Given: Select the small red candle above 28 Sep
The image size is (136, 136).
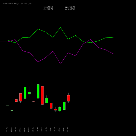Looking at the screenshot, I should pyautogui.click(x=16, y=100).
